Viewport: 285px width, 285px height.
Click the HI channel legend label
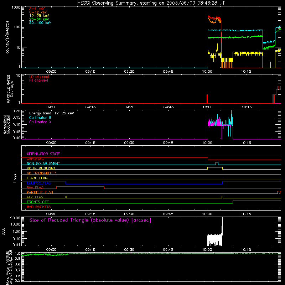(38, 81)
